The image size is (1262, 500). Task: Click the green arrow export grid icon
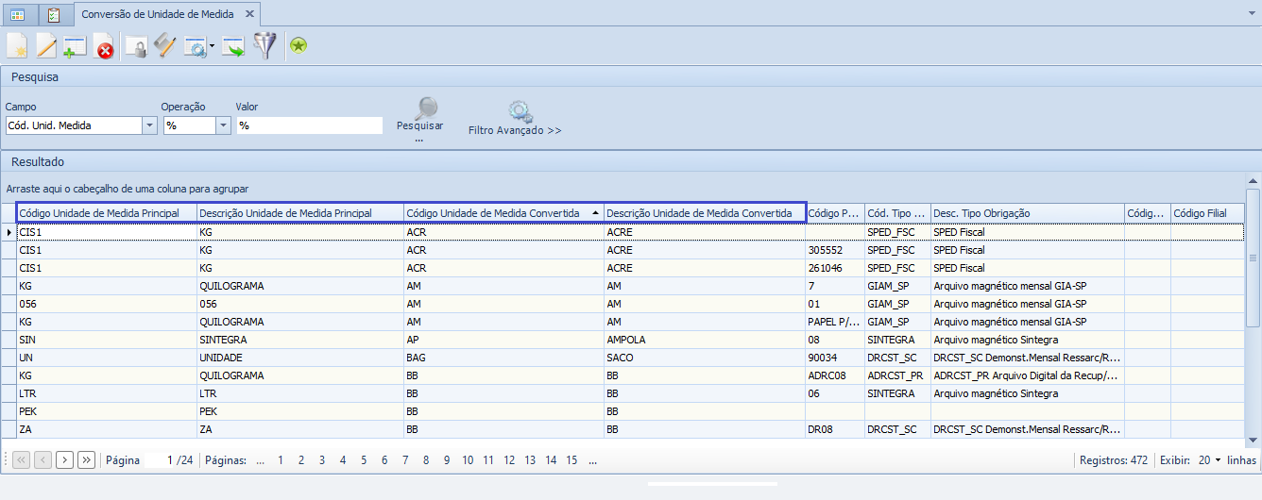pos(233,46)
